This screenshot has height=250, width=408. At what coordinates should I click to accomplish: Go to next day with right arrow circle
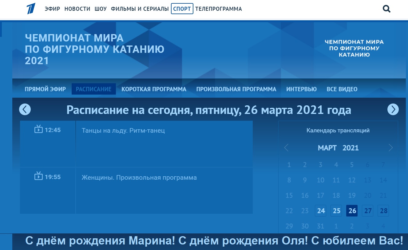[393, 109]
